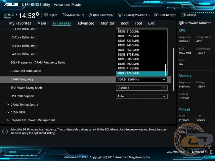Go to the Advanced tab
This screenshot has width=215, height=161.
click(86, 23)
